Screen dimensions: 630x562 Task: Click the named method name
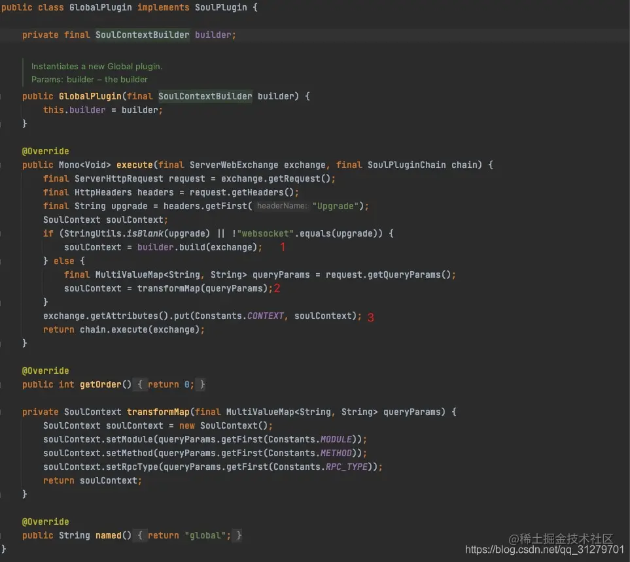tap(109, 535)
